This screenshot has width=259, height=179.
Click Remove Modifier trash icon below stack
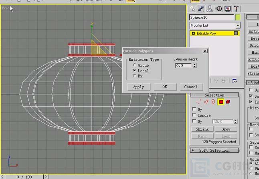(223, 81)
